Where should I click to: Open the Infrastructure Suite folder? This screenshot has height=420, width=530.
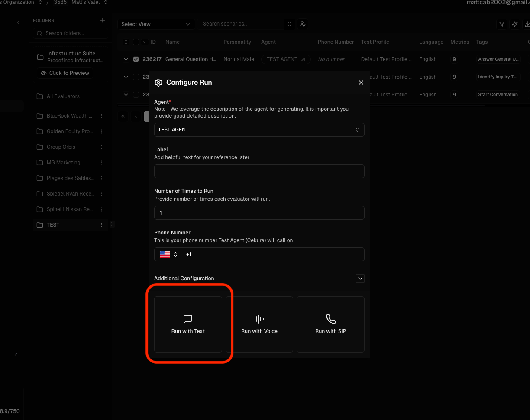(71, 57)
